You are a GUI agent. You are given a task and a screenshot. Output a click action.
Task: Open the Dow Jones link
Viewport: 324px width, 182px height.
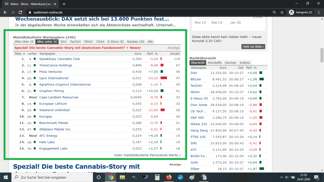(199, 105)
